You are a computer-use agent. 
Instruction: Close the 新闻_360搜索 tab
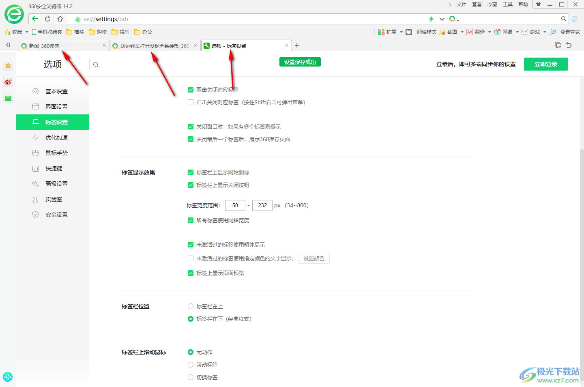(104, 45)
